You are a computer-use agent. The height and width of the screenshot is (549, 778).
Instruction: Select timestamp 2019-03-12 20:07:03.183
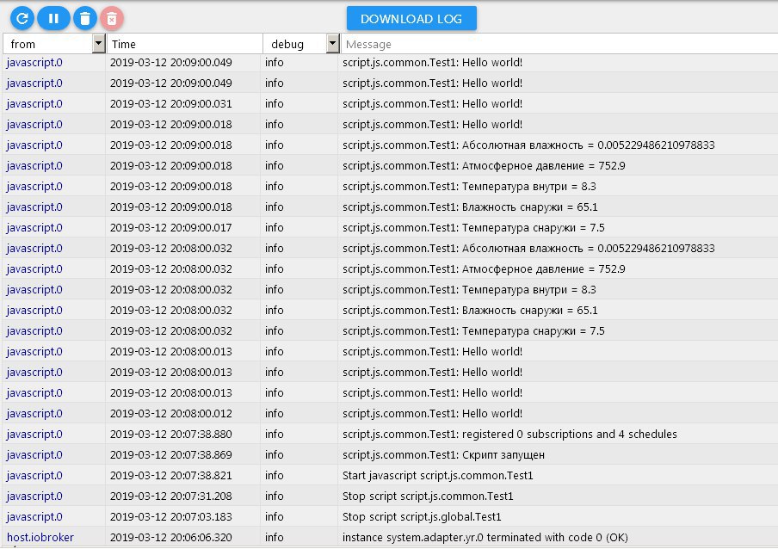pyautogui.click(x=170, y=517)
